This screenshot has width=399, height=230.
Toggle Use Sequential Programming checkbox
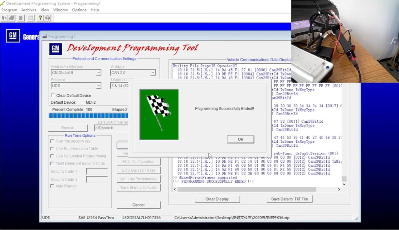point(52,156)
